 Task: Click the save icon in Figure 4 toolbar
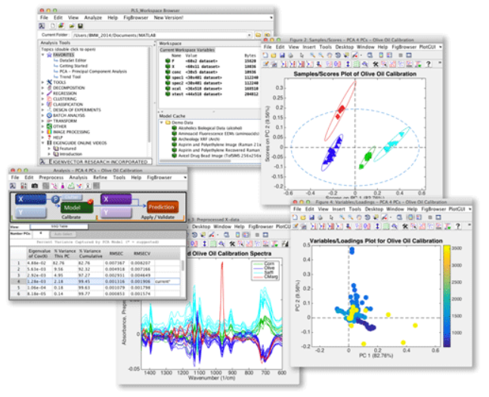point(311,217)
